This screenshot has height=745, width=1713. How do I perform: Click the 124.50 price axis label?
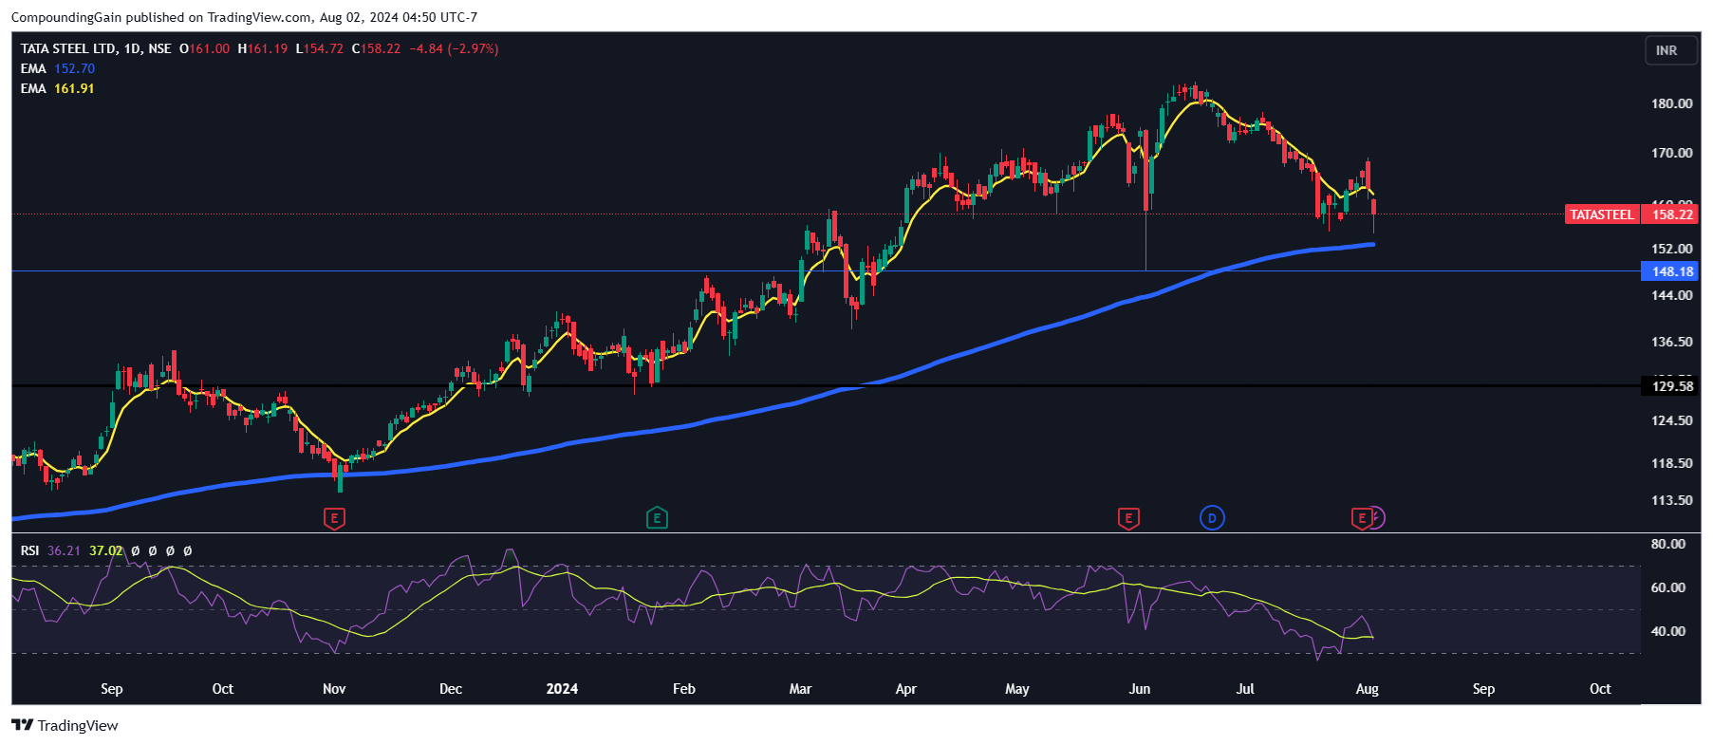point(1671,420)
